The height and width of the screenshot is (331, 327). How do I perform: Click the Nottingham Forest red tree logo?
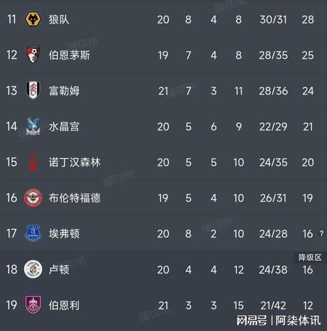point(33,162)
